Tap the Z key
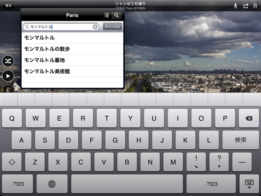261x196 pixels. (35, 162)
